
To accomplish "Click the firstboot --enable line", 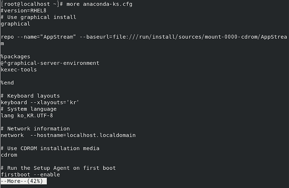I will coord(30,175).
